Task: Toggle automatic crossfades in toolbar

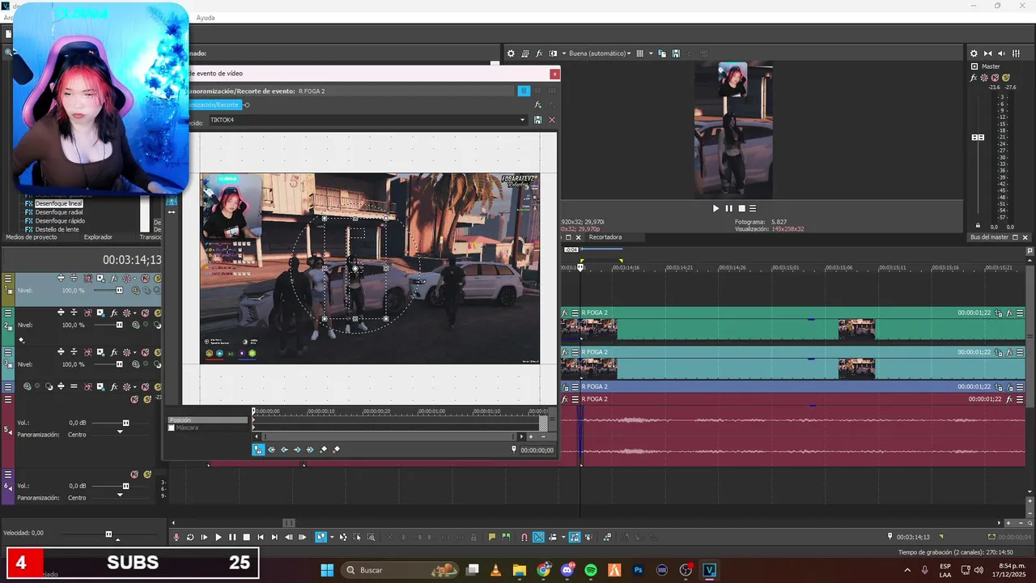Action: click(538, 537)
